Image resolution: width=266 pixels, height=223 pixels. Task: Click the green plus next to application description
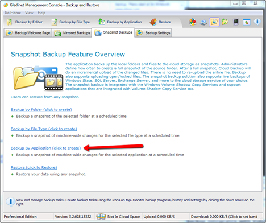[12, 155]
